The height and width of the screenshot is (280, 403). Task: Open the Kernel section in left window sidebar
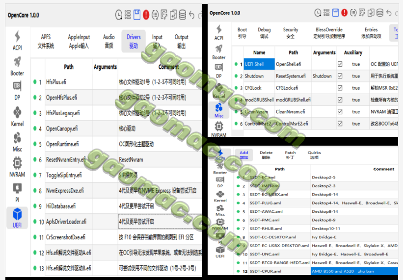[17, 117]
